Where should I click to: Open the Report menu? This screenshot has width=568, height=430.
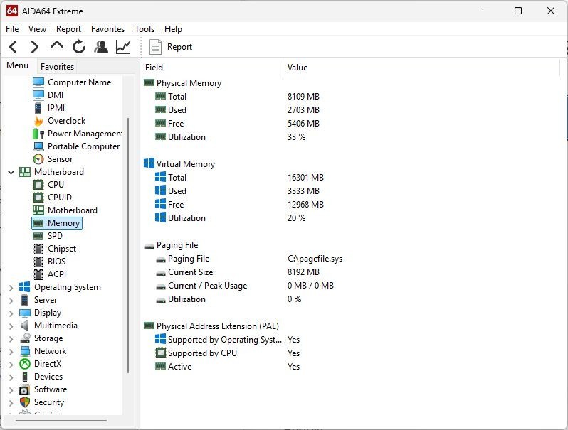[x=68, y=29]
